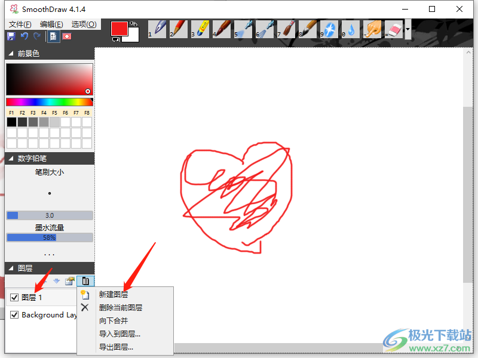Select the fountain pen tool numbered 1
Image resolution: width=478 pixels, height=358 pixels.
[x=157, y=29]
